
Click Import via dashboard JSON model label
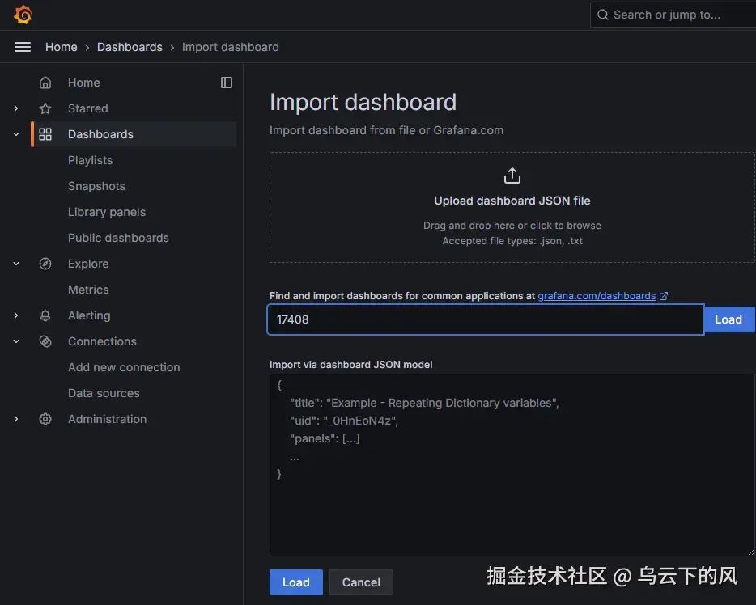coord(351,365)
